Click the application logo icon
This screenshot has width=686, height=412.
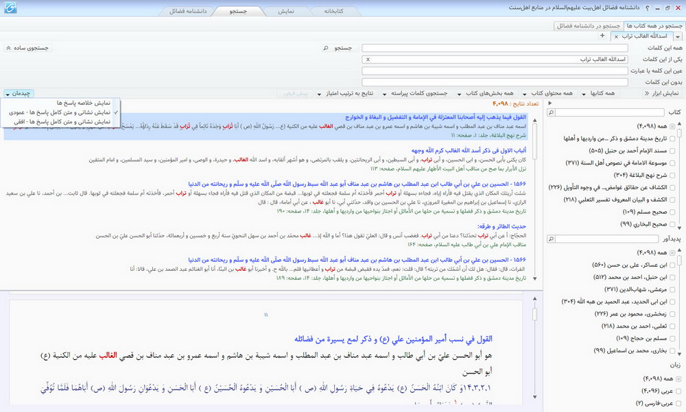(x=10, y=8)
